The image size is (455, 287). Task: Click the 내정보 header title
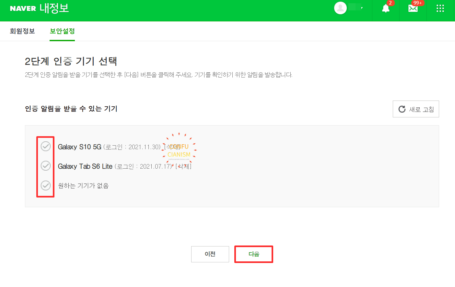(54, 8)
